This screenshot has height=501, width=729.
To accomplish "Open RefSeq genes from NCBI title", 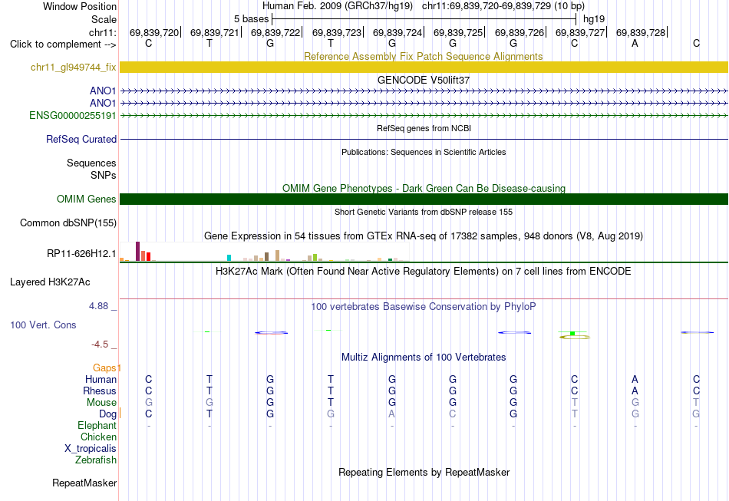I will click(424, 128).
